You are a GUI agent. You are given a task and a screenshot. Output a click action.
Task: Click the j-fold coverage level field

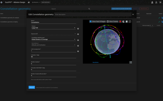click(53, 51)
